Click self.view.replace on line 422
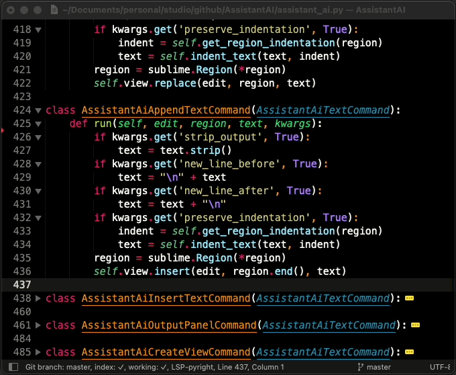Image resolution: width=456 pixels, height=375 pixels. click(145, 83)
